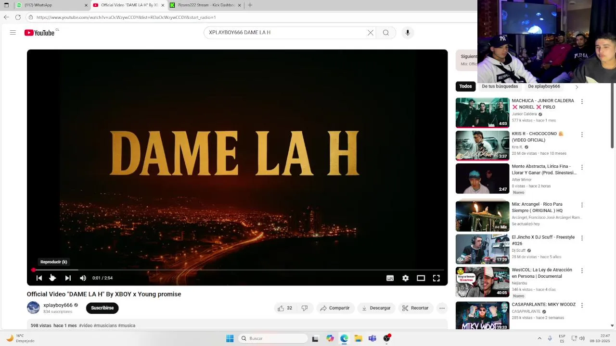The width and height of the screenshot is (616, 346).
Task: Click the page vertical scrollbar
Action: click(x=612, y=115)
